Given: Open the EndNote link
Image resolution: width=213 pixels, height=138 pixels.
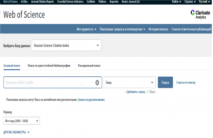Looking at the screenshot, I should coord(91,2).
